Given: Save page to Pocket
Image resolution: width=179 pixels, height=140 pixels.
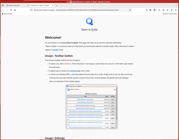Looking at the screenshot, I should click(x=147, y=10).
